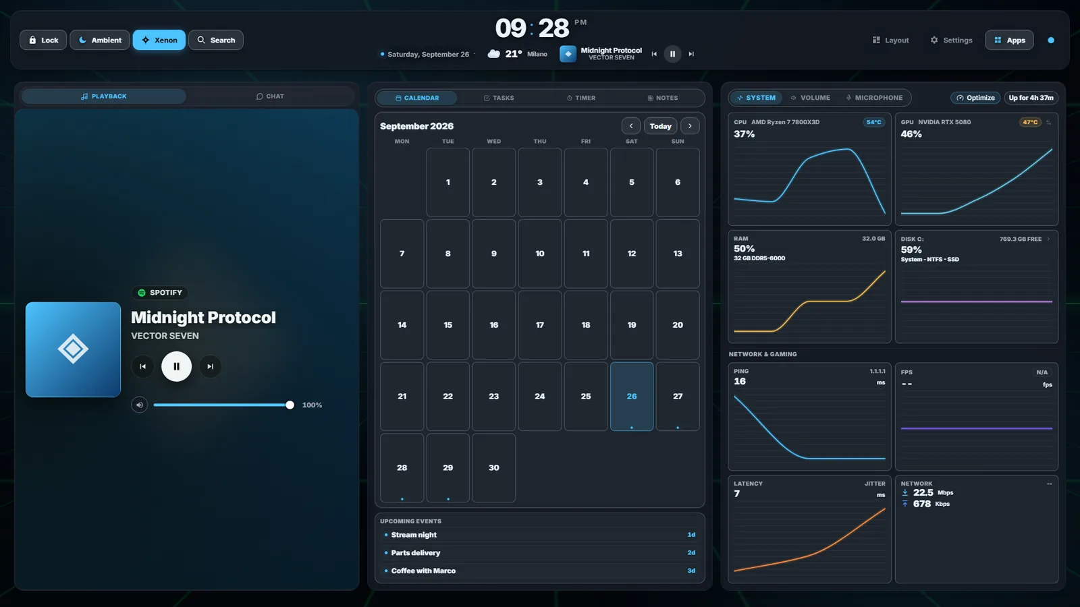Enable Ambient mode
The height and width of the screenshot is (607, 1080).
[100, 40]
